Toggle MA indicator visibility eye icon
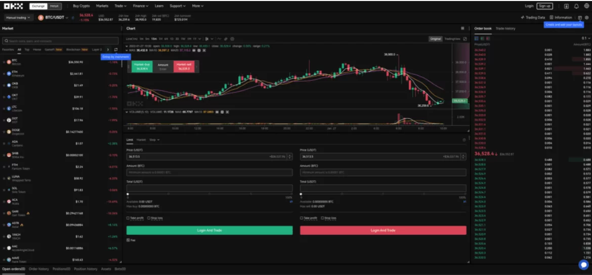 tap(194, 50)
